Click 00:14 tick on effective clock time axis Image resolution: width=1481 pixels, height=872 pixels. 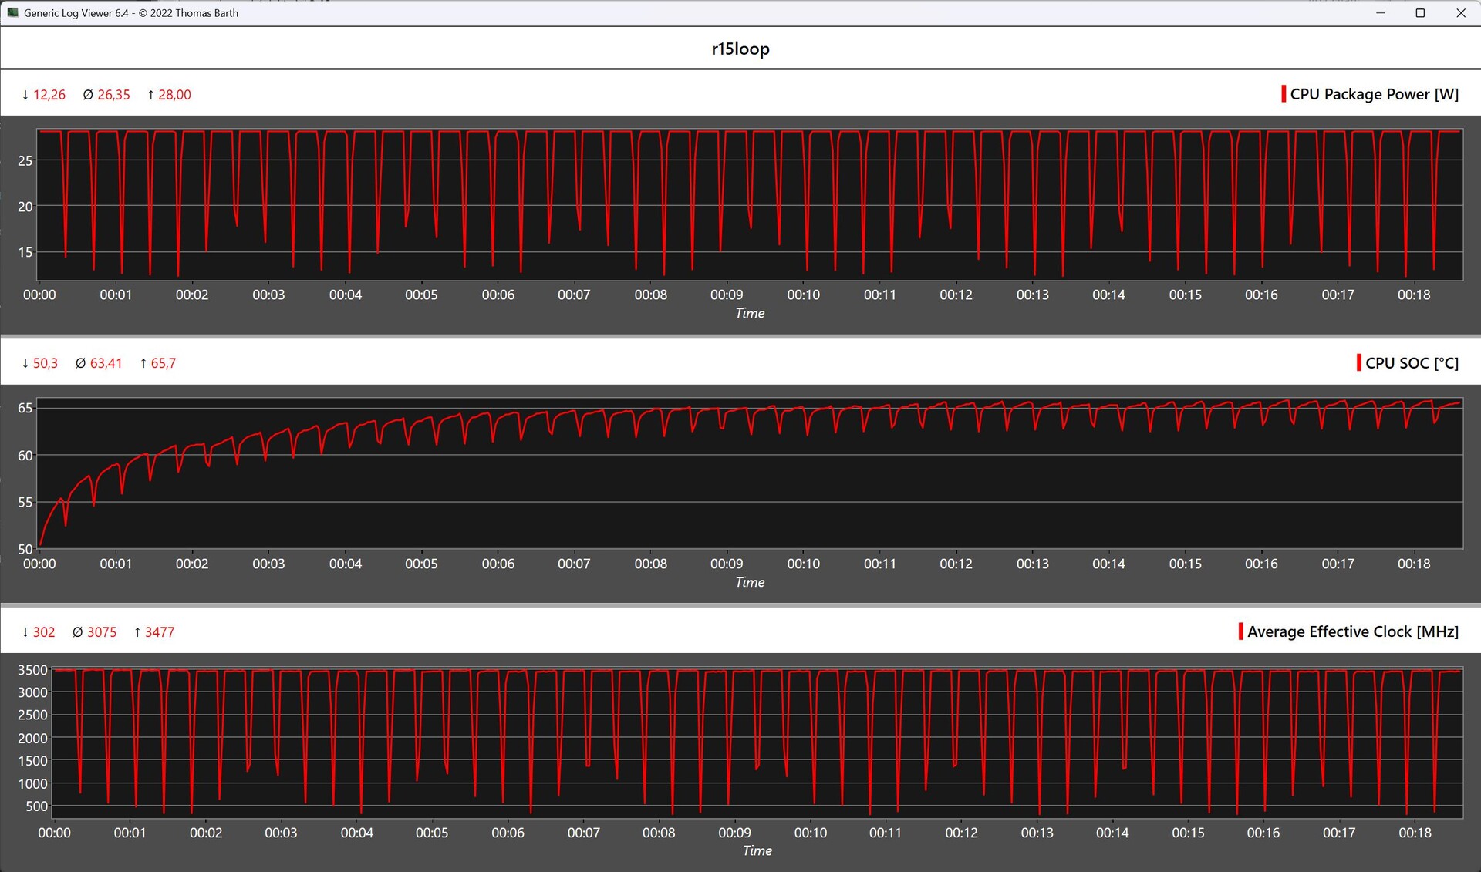tap(1112, 833)
